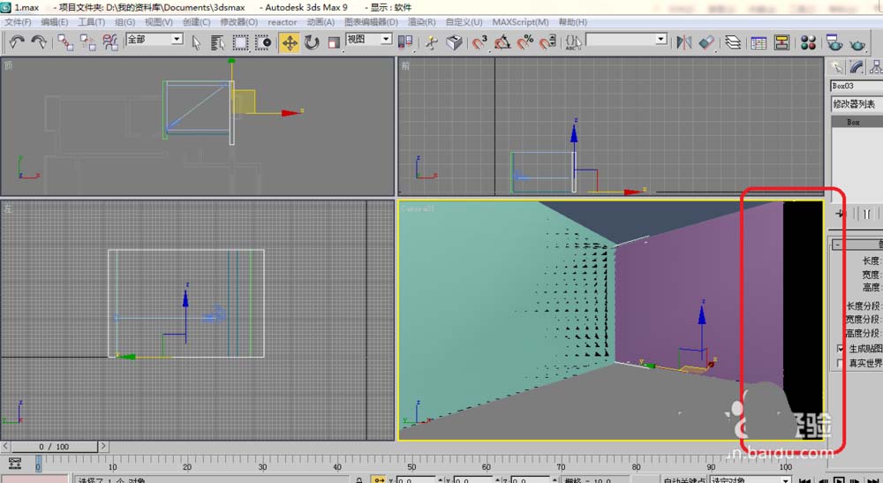Screen dimensions: 883x483
Task: Enable the 真实世界 checkbox
Action: [840, 363]
